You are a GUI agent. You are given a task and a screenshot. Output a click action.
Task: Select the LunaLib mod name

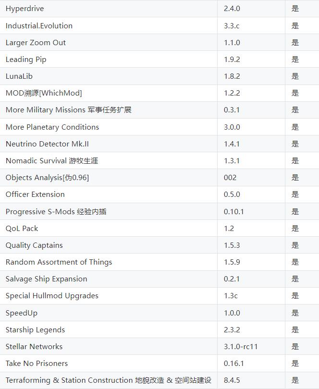pyautogui.click(x=19, y=76)
